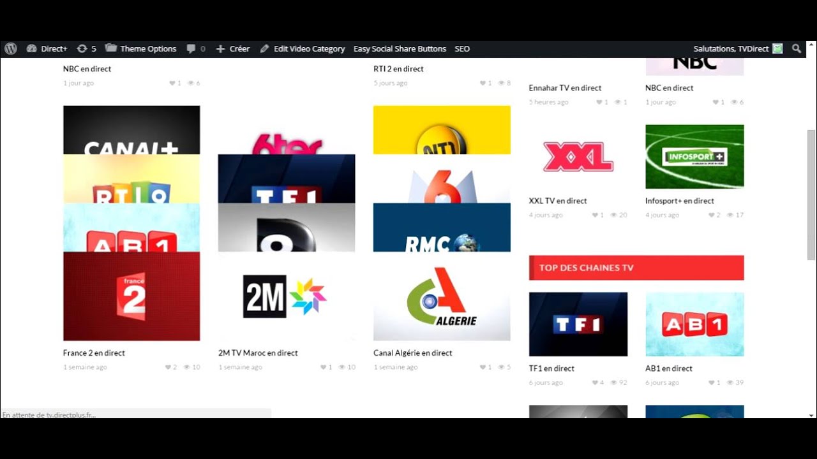Click the NT1 yellow thumbnail
The width and height of the screenshot is (817, 459).
442,130
